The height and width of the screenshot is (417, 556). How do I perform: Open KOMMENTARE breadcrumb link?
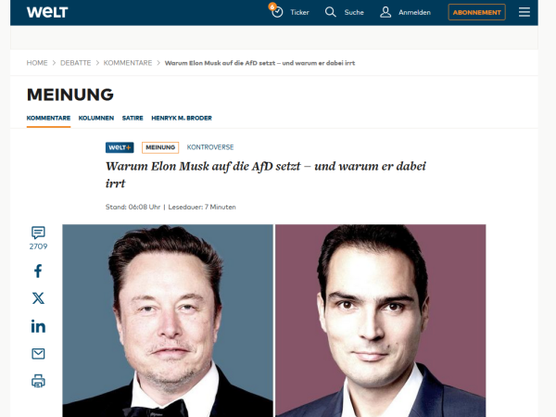[128, 63]
